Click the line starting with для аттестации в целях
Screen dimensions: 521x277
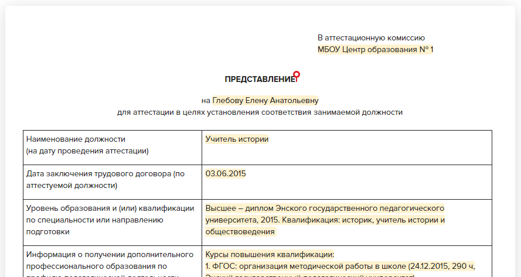pos(260,112)
